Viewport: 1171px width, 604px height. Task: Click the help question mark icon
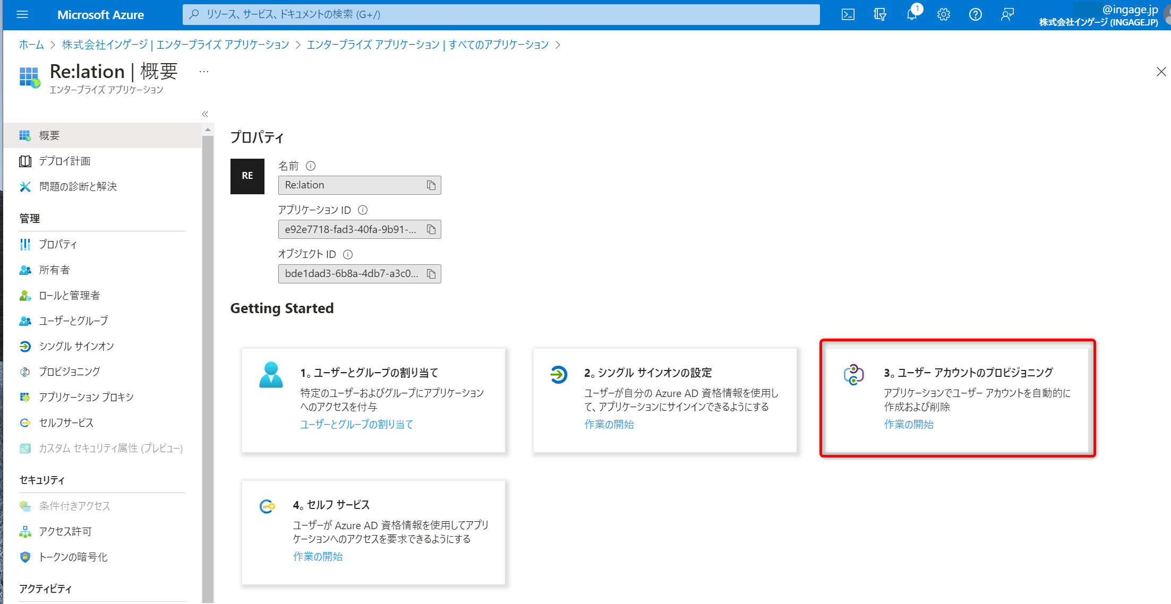click(x=975, y=15)
